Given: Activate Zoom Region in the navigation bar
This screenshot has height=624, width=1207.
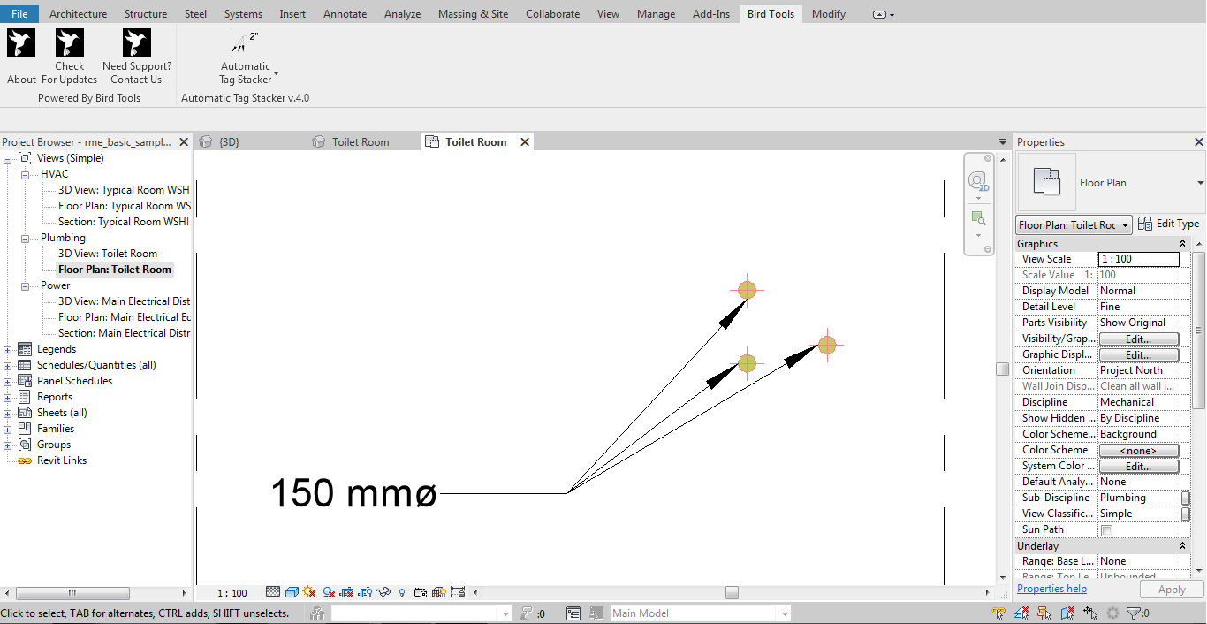Looking at the screenshot, I should (x=977, y=217).
